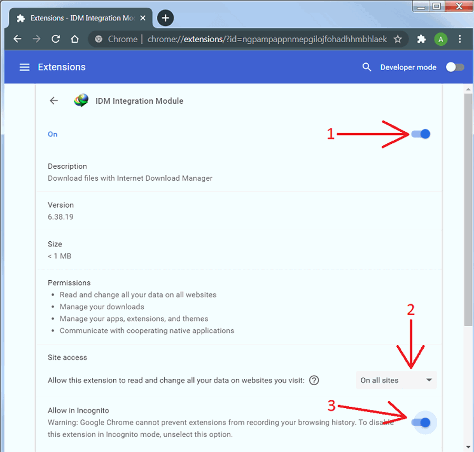Search extensions with magnifier icon
Image resolution: width=474 pixels, height=452 pixels.
pos(367,67)
